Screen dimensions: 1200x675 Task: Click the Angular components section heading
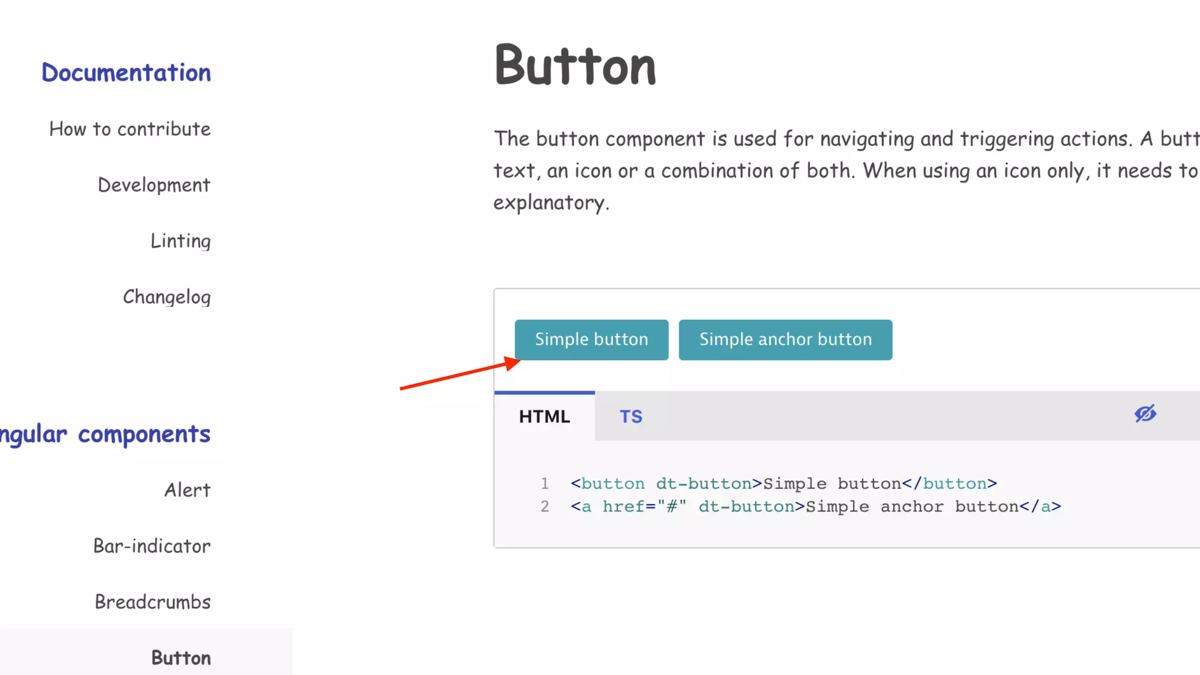click(105, 434)
